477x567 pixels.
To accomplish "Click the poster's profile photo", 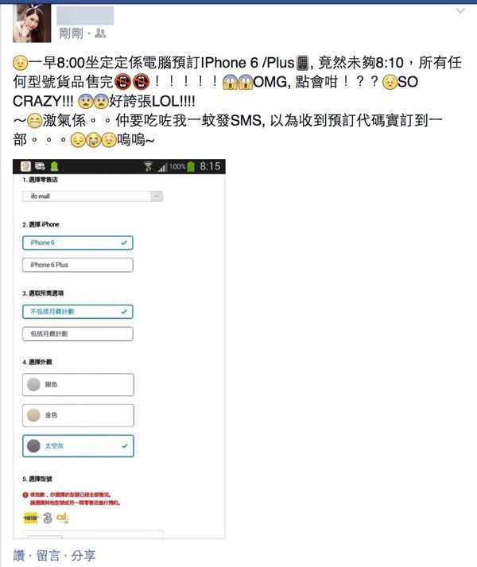I will tap(32, 24).
